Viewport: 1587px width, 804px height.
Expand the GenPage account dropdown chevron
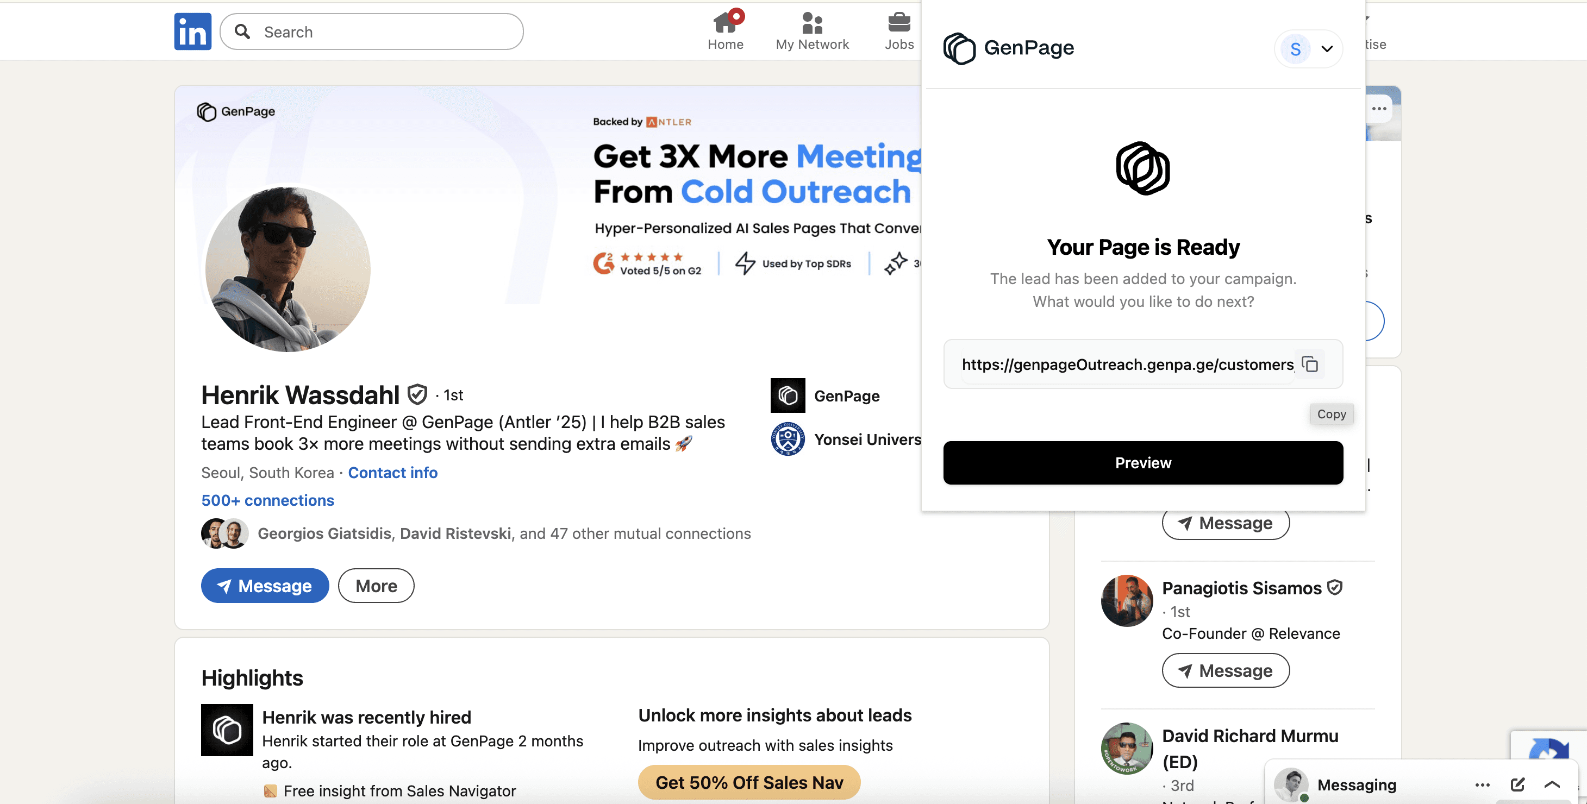[1327, 49]
